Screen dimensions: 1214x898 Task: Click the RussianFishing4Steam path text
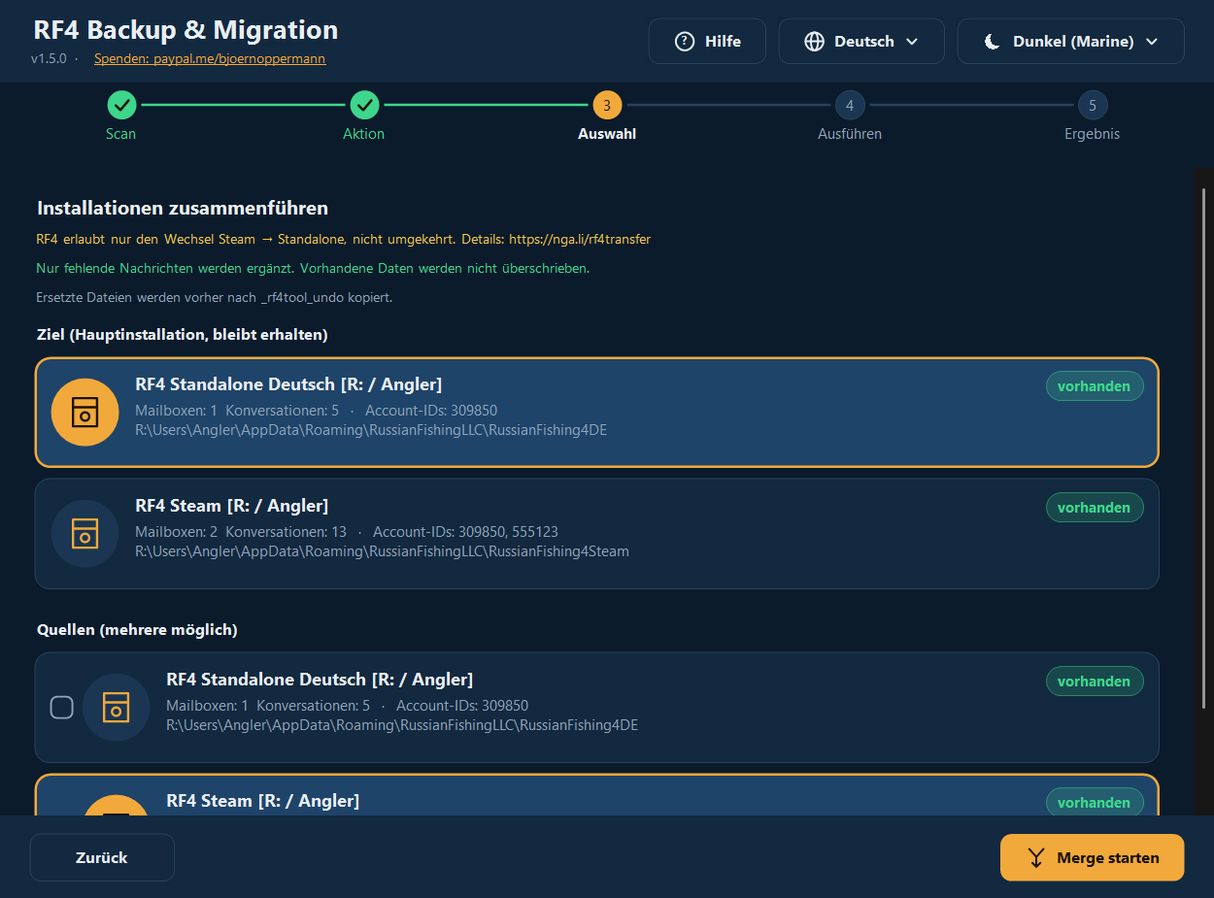[x=382, y=551]
